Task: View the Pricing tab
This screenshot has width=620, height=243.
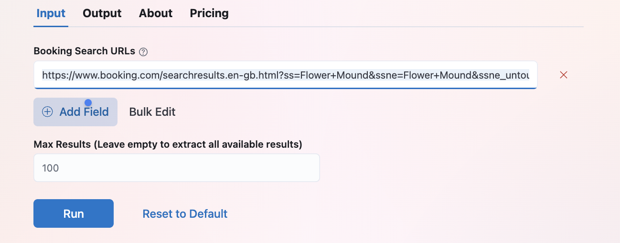Action: [209, 13]
